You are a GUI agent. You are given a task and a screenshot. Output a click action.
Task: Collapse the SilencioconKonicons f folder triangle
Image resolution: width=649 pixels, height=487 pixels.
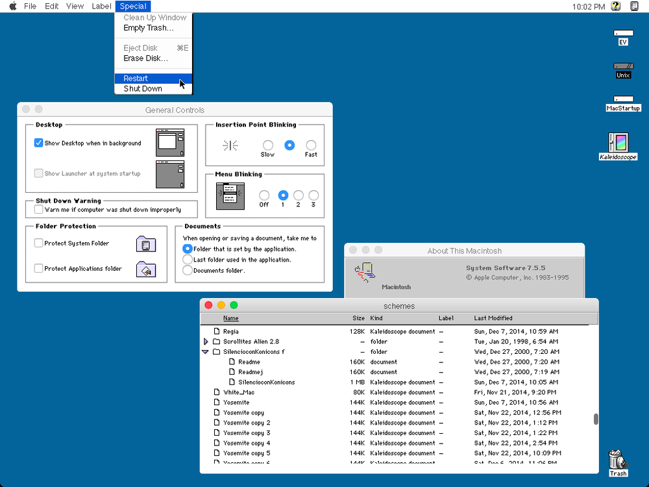205,351
